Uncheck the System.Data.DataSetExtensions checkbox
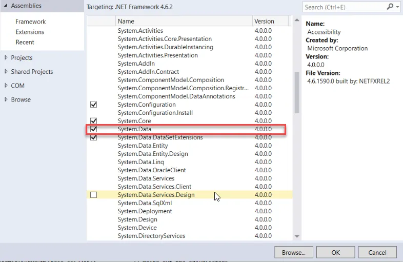 point(93,137)
